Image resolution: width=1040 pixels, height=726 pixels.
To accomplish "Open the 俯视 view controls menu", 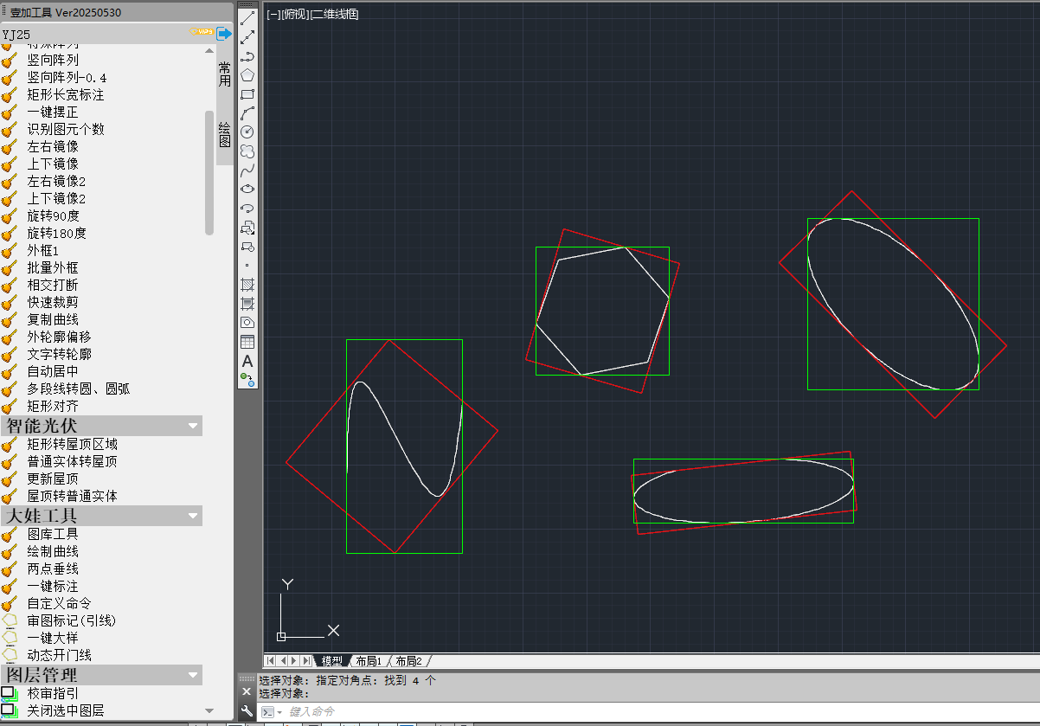I will pos(294,14).
